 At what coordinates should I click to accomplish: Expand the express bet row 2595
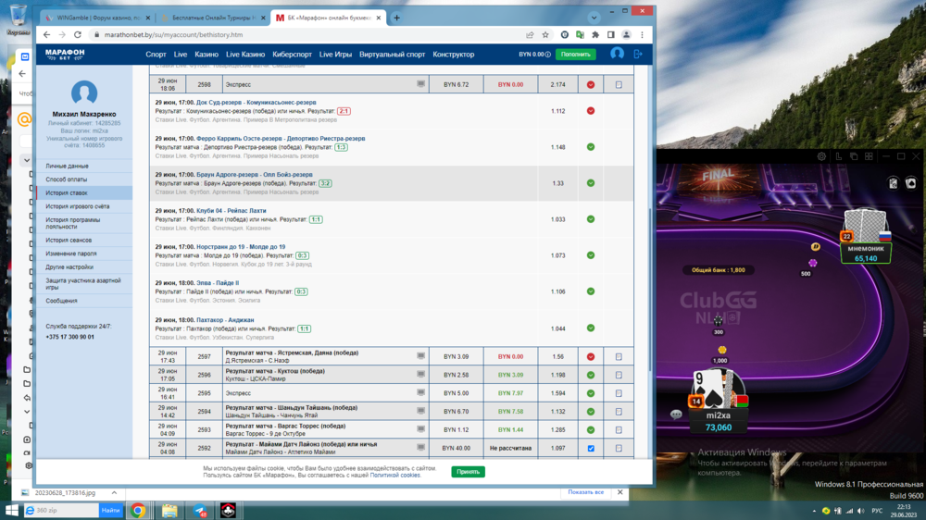[619, 393]
